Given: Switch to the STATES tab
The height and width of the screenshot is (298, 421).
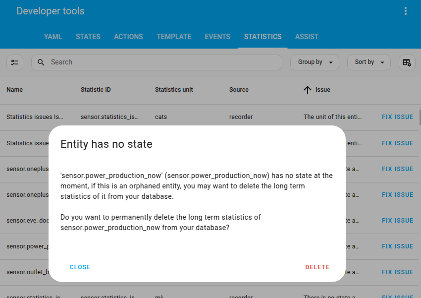Looking at the screenshot, I should pyautogui.click(x=88, y=36).
